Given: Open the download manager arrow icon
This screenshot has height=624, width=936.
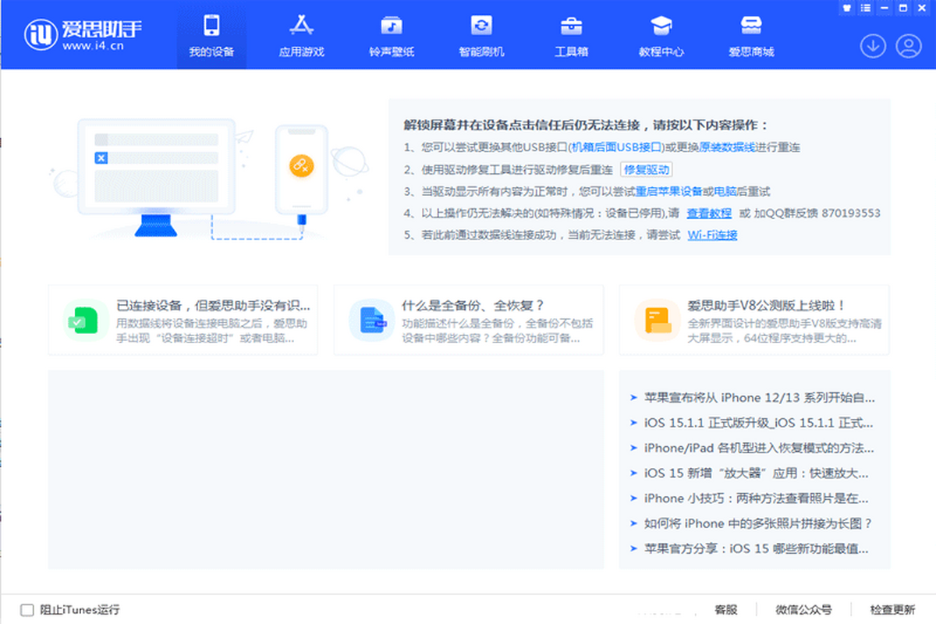Looking at the screenshot, I should click(x=873, y=46).
